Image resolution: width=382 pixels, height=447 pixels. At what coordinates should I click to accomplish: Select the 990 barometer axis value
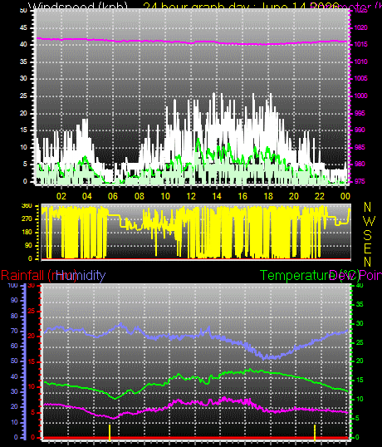[360, 130]
